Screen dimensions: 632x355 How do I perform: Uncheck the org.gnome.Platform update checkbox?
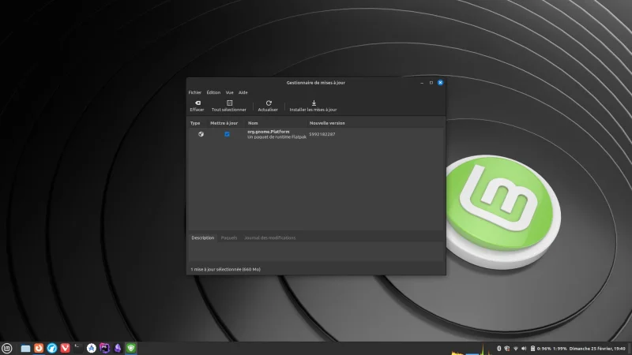pos(227,134)
